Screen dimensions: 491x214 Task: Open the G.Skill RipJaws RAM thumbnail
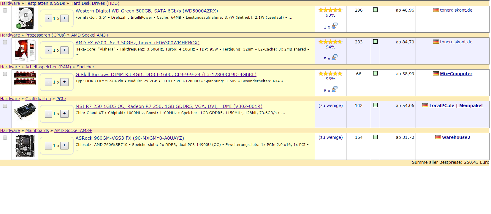tap(25, 78)
